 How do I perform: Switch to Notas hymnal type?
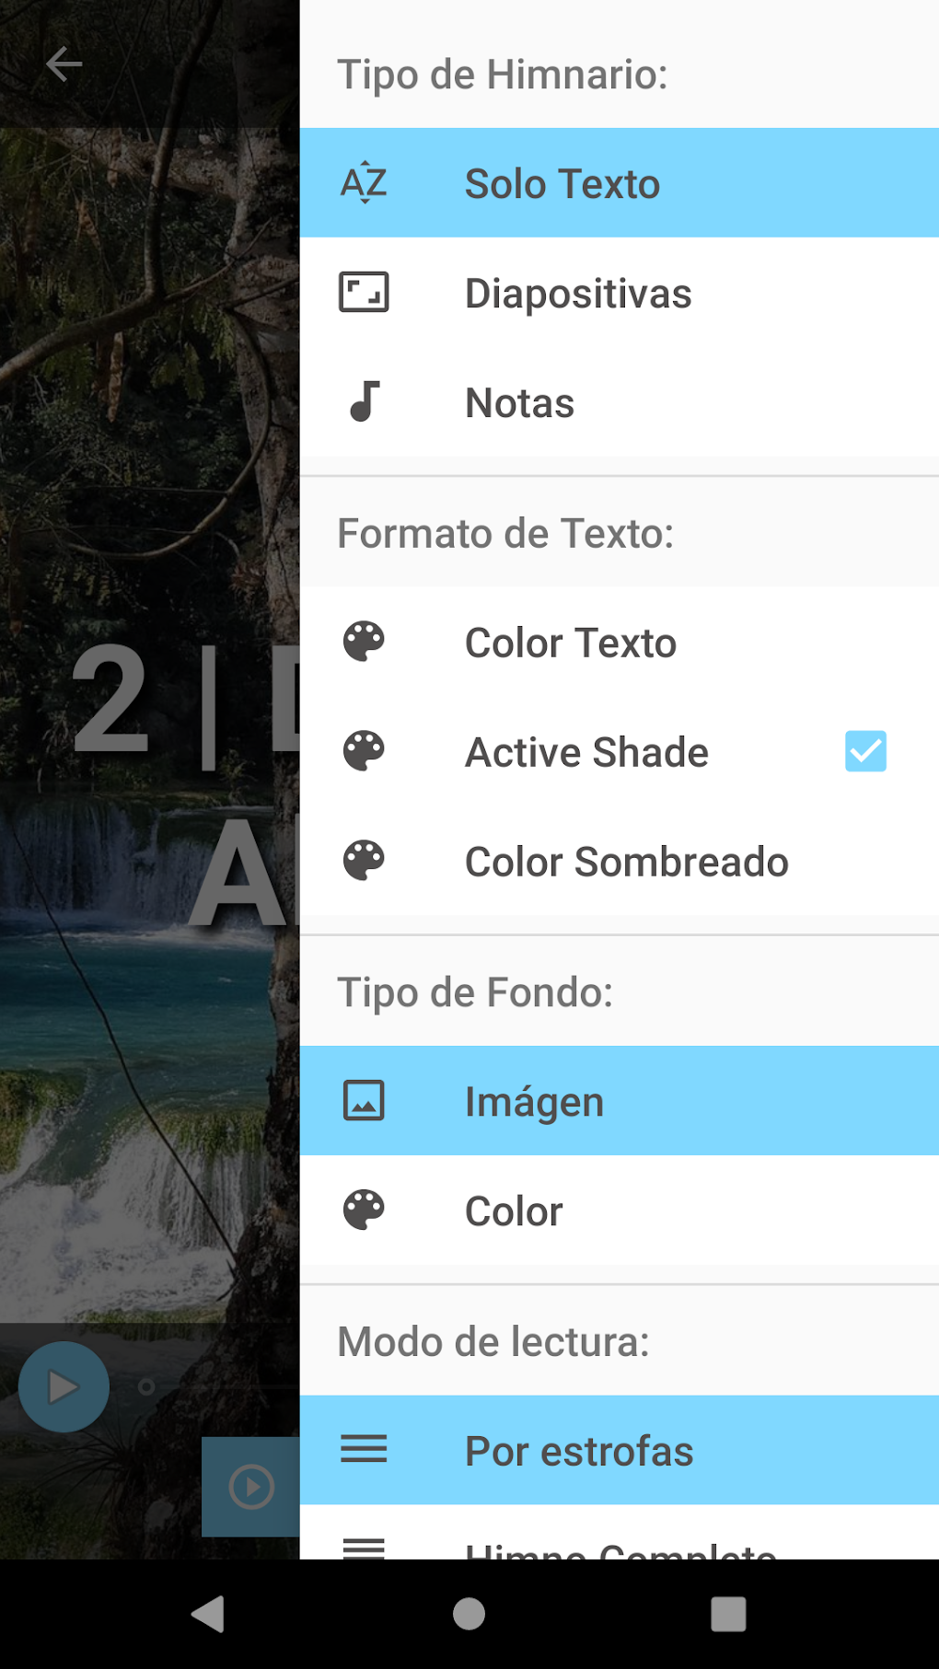(519, 403)
